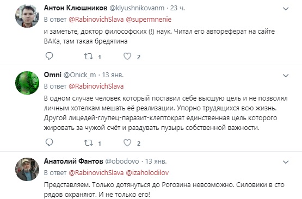Retweet Антон Клюшников's tweet
This screenshot has height=199, width=302.
(89, 57)
